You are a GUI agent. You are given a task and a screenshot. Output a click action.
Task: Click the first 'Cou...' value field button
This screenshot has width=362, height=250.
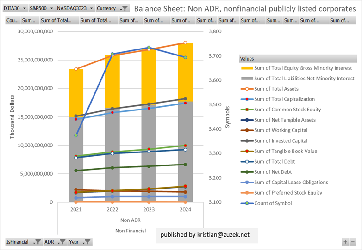[12, 20]
